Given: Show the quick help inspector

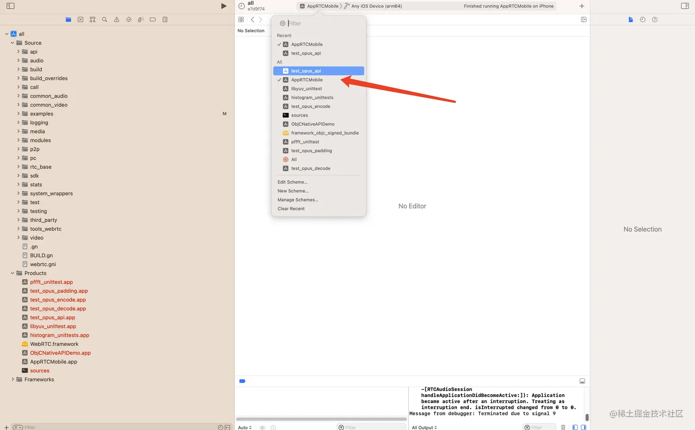Looking at the screenshot, I should [x=655, y=19].
